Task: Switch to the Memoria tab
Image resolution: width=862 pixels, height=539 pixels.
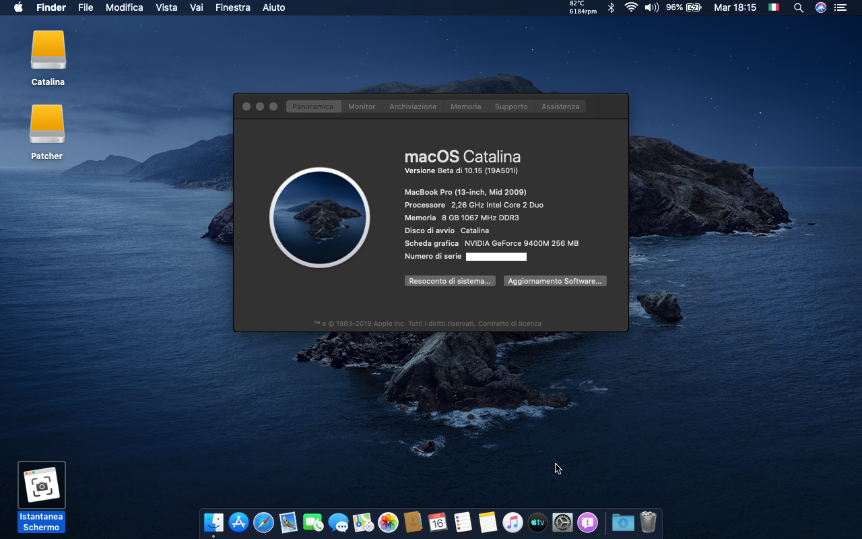Action: (x=466, y=106)
